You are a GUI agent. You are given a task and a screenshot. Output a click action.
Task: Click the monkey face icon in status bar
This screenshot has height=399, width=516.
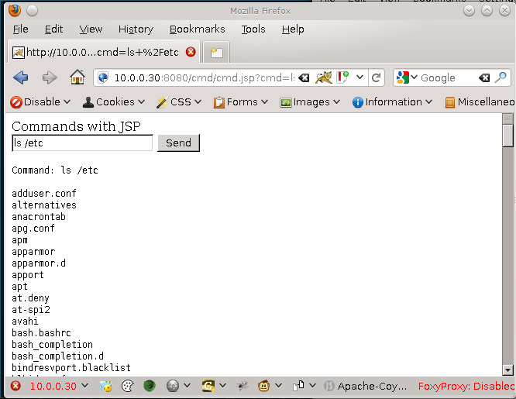tap(263, 386)
